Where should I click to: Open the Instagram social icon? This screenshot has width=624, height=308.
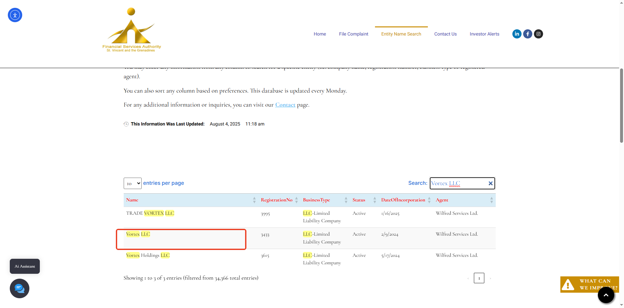[538, 34]
